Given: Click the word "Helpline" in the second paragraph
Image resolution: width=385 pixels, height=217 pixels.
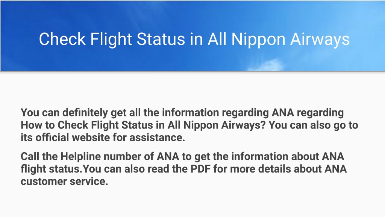Looking at the screenshot, I should pyautogui.click(x=80, y=156).
